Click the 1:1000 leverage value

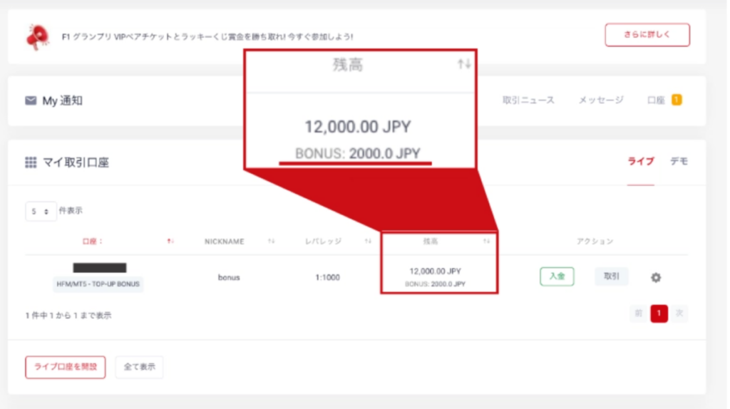pyautogui.click(x=327, y=277)
